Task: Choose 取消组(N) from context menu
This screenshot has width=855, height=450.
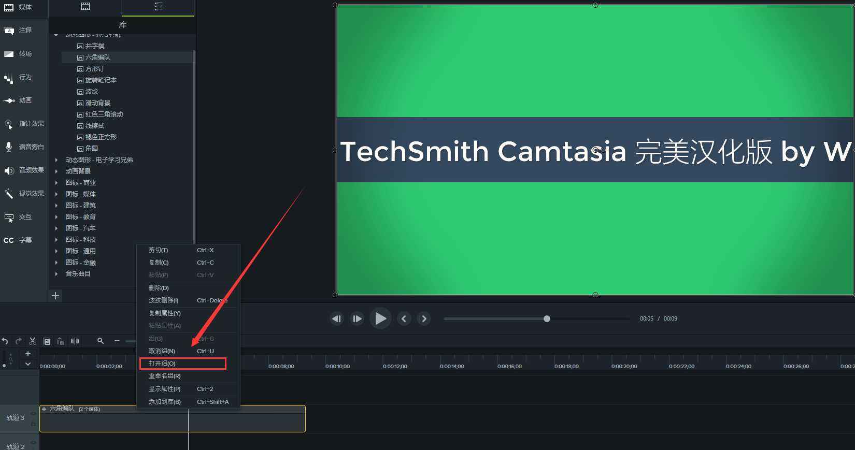Action: click(x=188, y=351)
